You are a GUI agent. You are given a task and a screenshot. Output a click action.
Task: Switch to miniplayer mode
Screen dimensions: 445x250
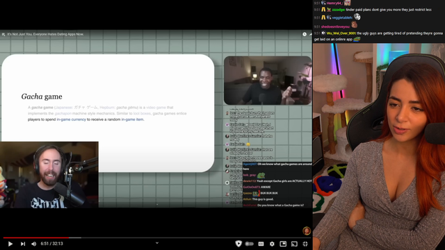(x=283, y=244)
